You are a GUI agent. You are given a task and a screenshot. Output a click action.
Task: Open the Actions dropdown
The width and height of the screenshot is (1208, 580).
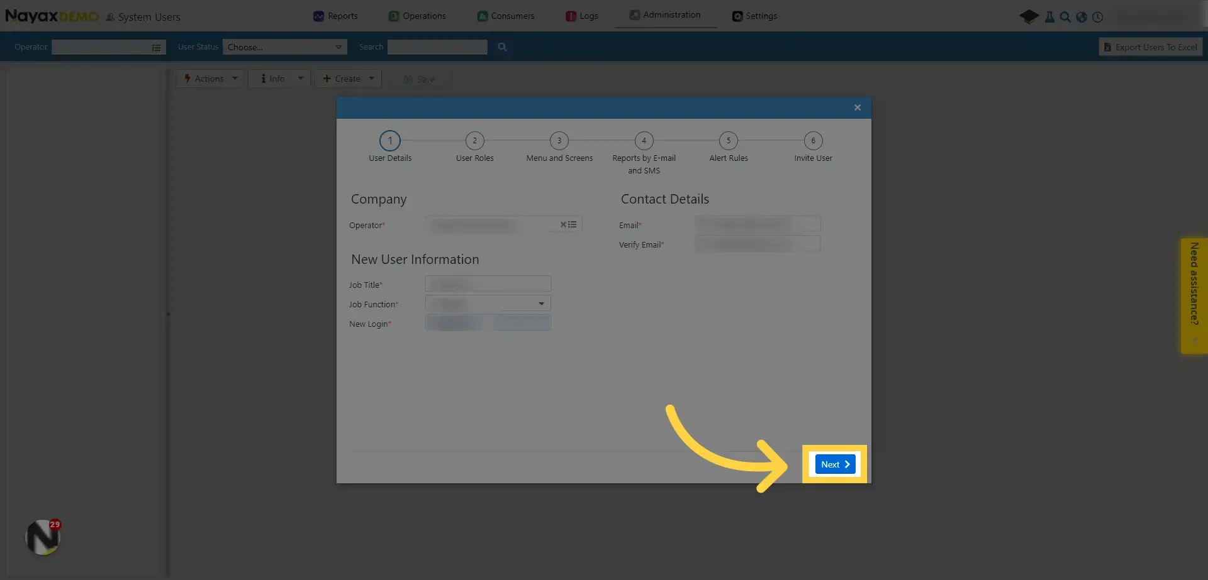point(210,79)
